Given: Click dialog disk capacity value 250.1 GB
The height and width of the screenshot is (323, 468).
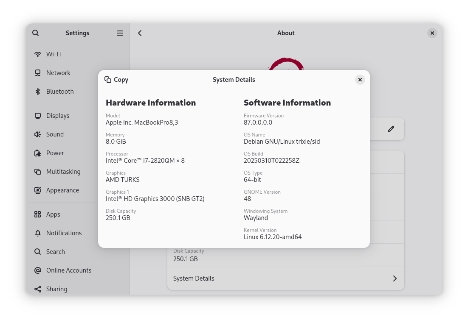Looking at the screenshot, I should tap(118, 218).
